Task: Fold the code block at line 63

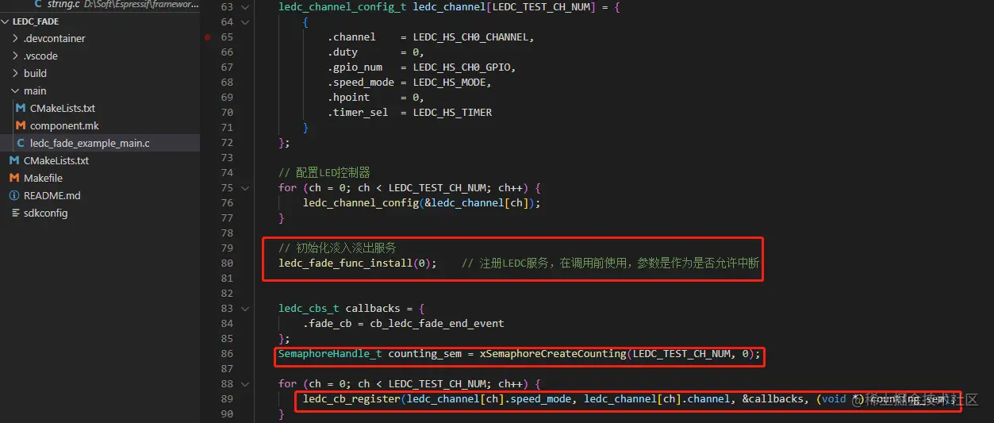Action: pyautogui.click(x=244, y=6)
